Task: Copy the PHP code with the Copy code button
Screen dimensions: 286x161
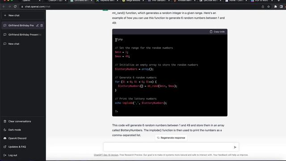Action: [217, 32]
